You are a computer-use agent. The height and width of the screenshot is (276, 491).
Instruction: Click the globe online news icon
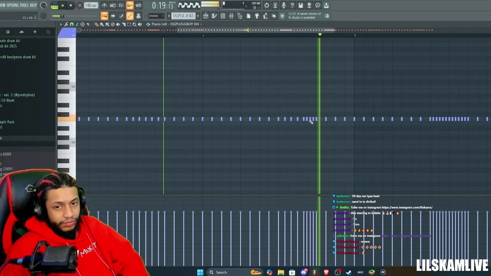point(327,16)
